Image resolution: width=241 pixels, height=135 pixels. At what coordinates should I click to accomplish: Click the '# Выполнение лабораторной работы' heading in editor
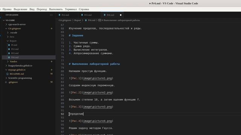click(94, 64)
